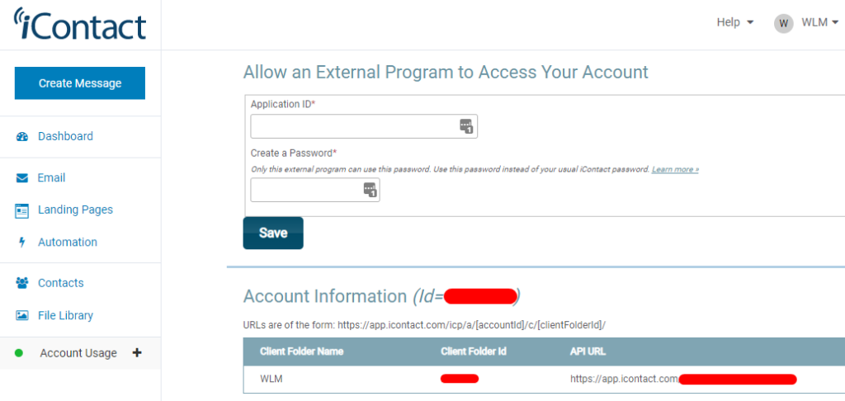This screenshot has width=845, height=401.
Task: Open Landing Pages in sidebar
Action: pyautogui.click(x=75, y=210)
